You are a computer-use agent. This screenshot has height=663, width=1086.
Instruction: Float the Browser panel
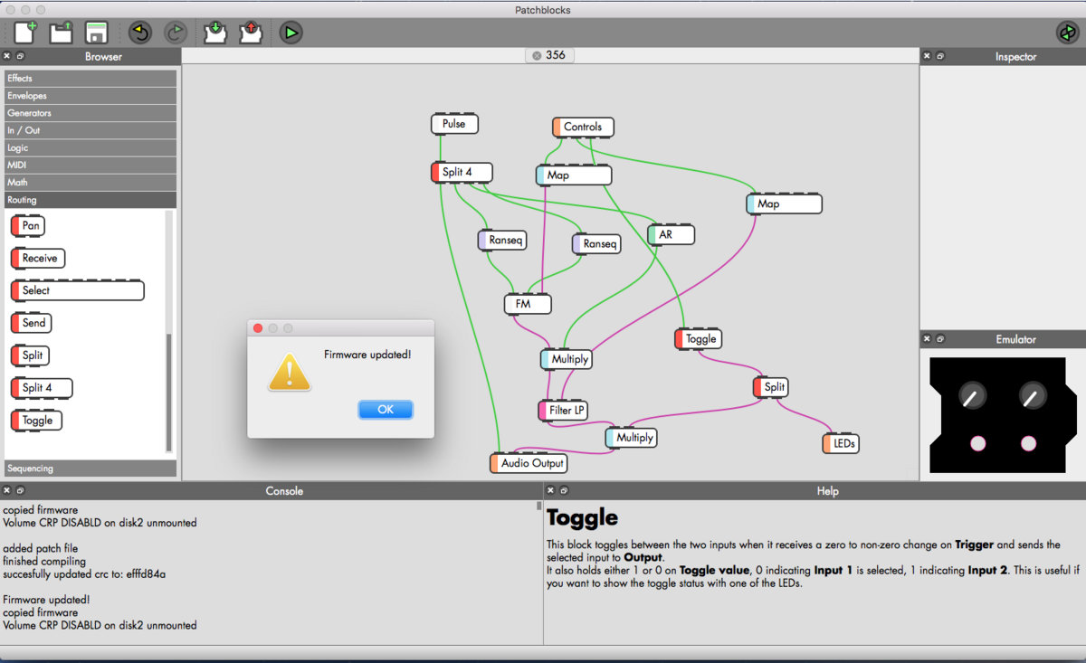(21, 56)
